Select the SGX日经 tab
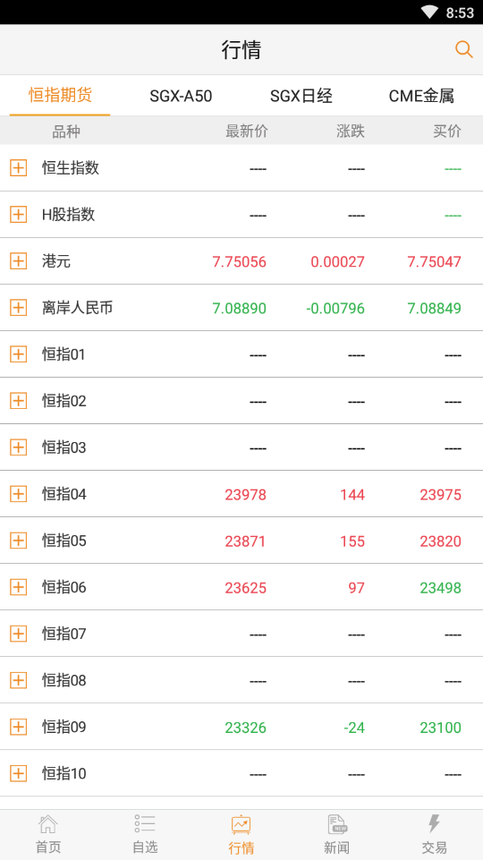Viewport: 483px width, 860px height. coord(301,96)
